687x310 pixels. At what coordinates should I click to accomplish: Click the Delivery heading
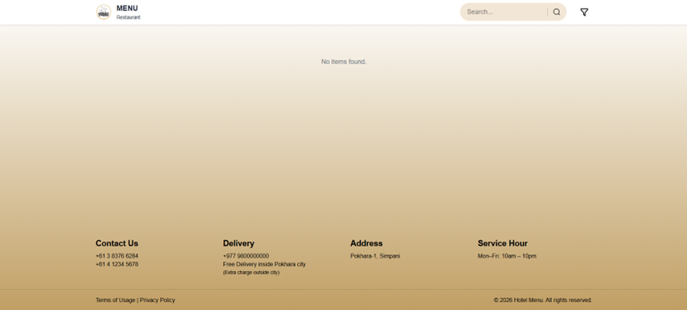238,243
